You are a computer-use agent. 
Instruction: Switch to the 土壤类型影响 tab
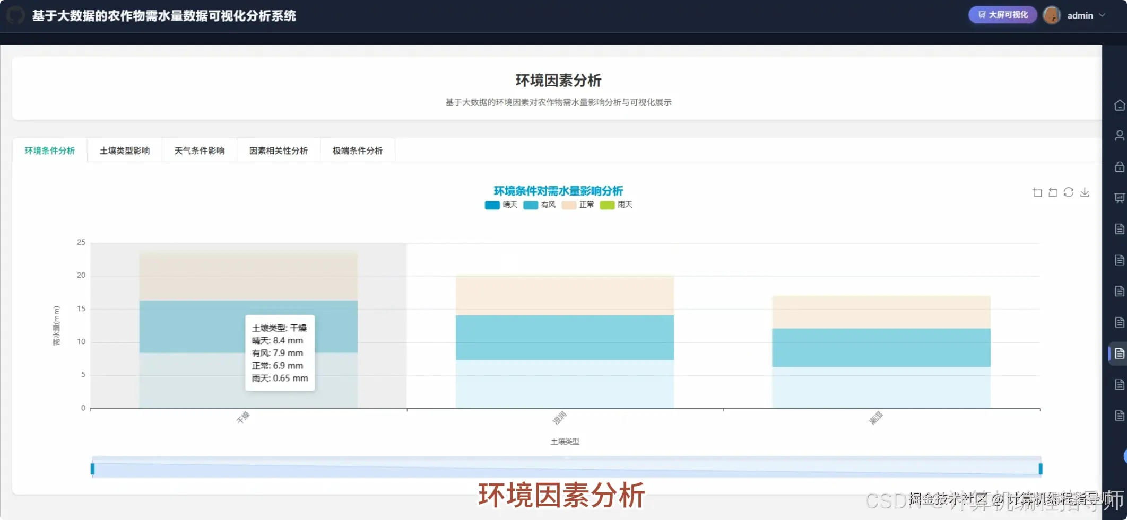click(x=125, y=150)
